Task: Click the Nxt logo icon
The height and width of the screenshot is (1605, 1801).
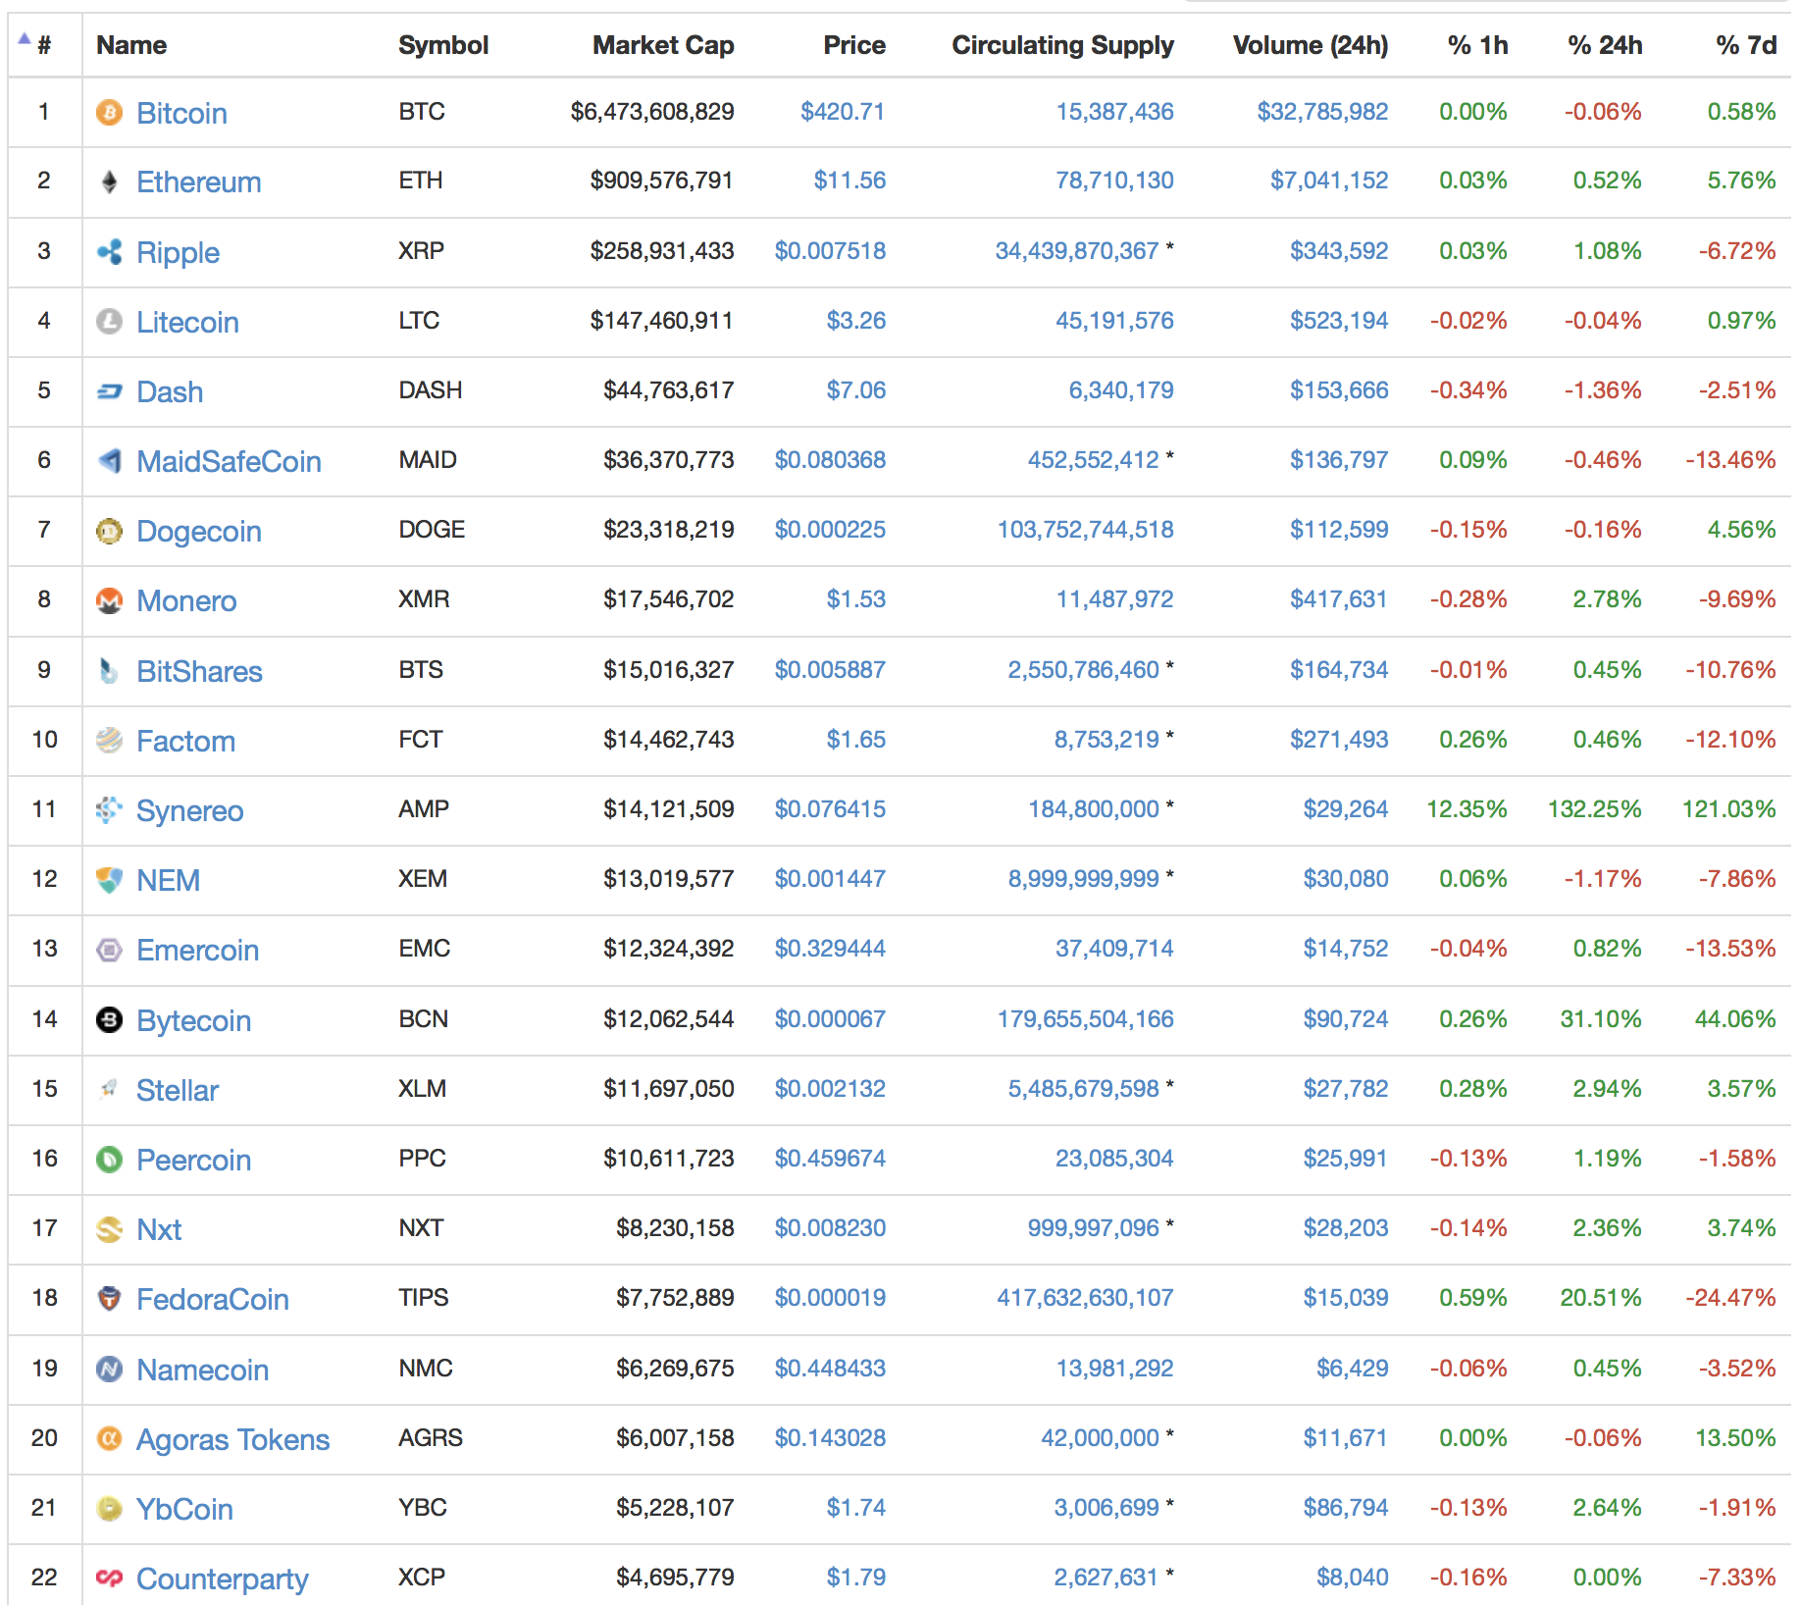Action: (x=109, y=1229)
